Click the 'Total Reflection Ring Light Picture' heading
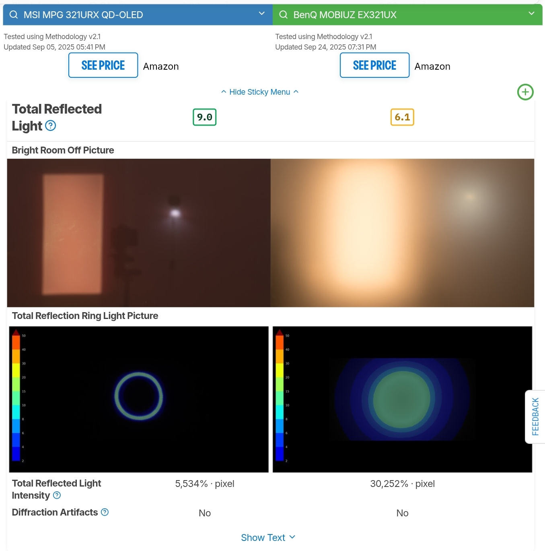The image size is (545, 551). [x=85, y=316]
